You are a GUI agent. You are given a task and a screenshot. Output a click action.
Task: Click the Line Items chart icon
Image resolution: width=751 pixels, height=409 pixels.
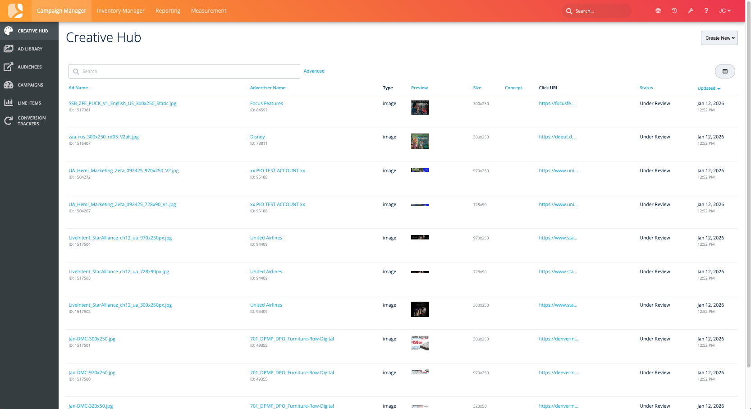(x=9, y=103)
